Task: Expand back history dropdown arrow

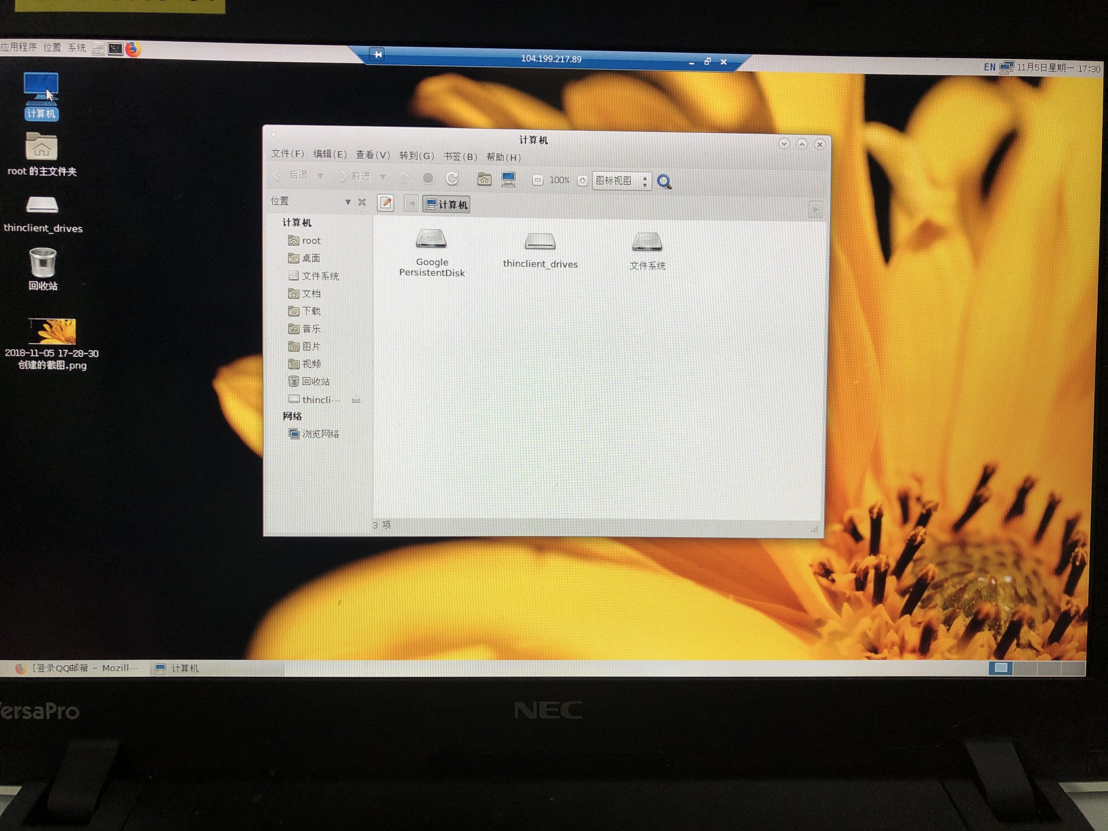Action: [x=320, y=176]
